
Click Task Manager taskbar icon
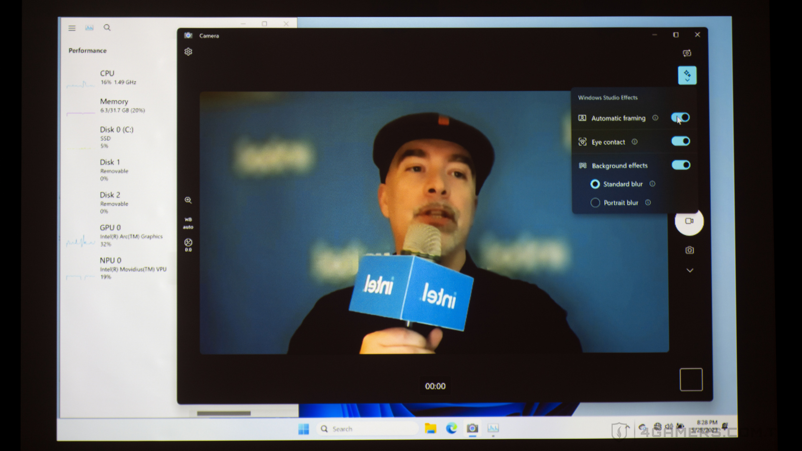pyautogui.click(x=493, y=428)
